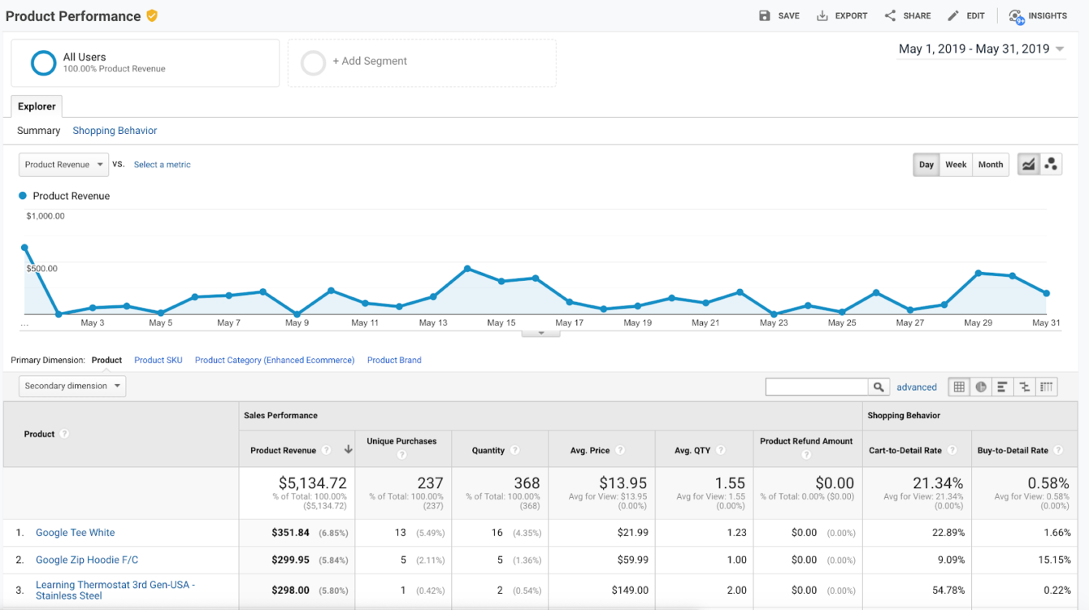Click the sort descending arrow on Product Revenue

click(x=349, y=450)
